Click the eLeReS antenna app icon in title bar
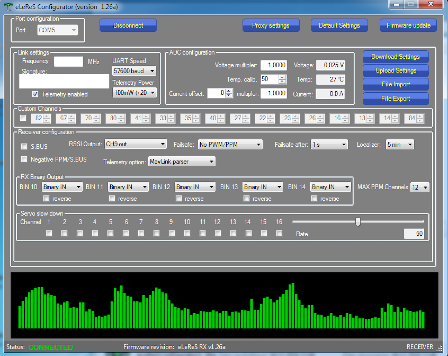This screenshot has height=356, width=448. tap(9, 7)
